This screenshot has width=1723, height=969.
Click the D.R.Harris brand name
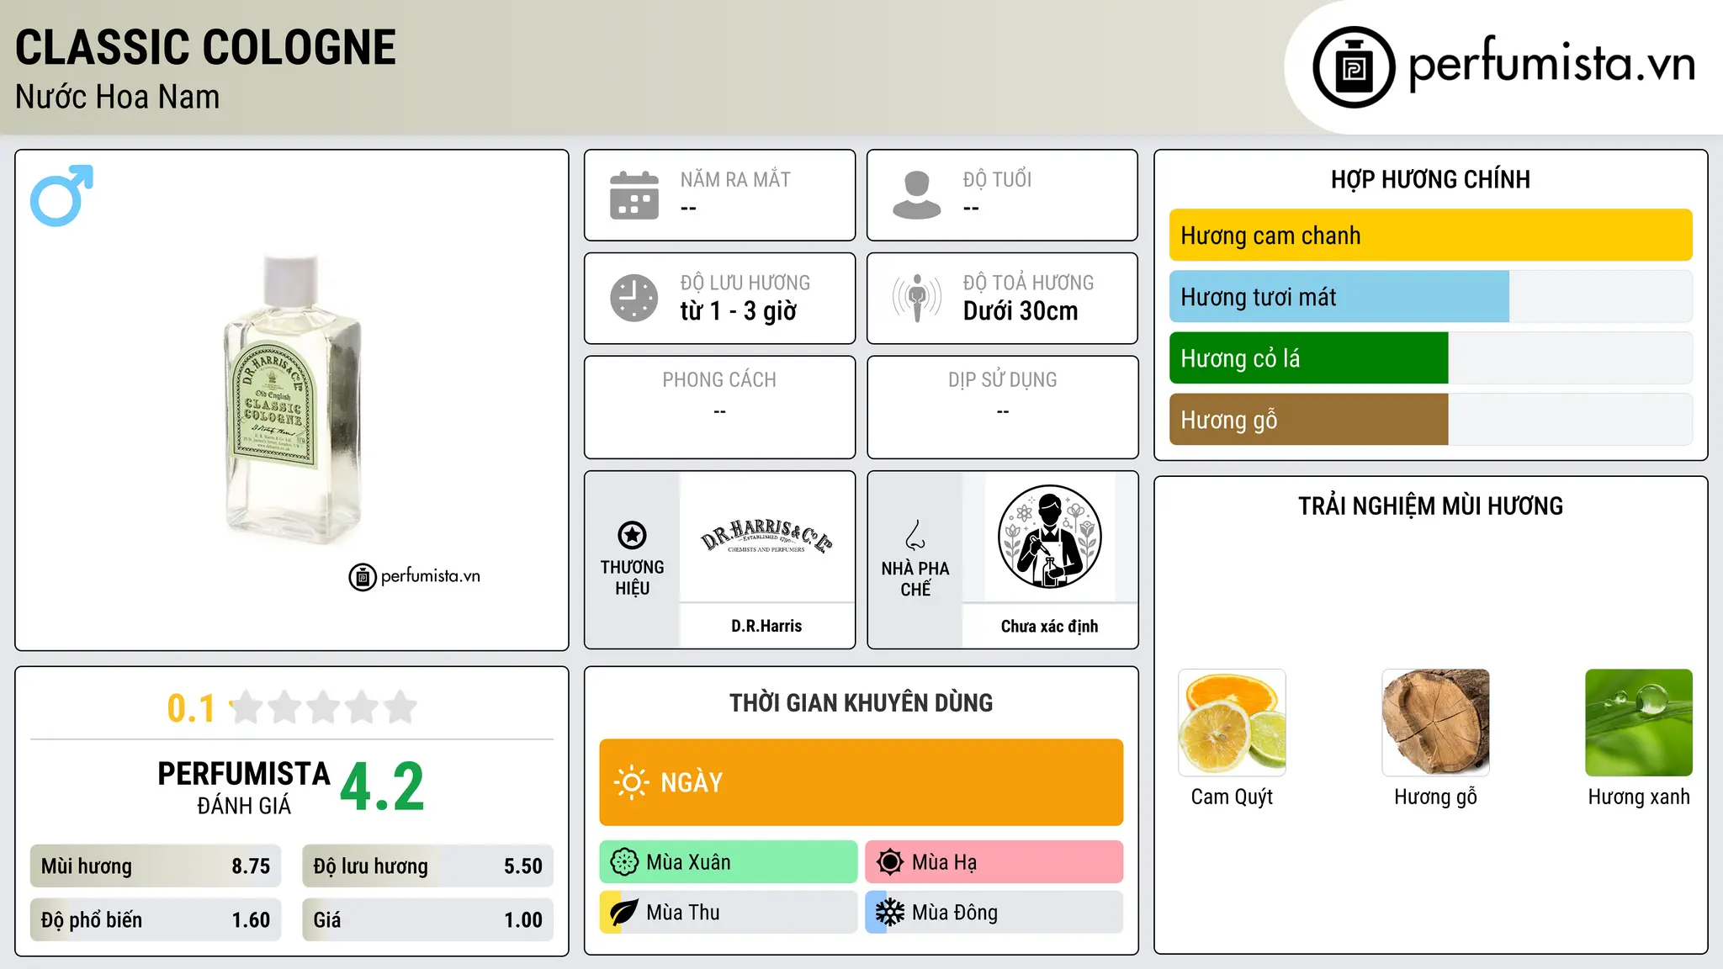point(766,626)
